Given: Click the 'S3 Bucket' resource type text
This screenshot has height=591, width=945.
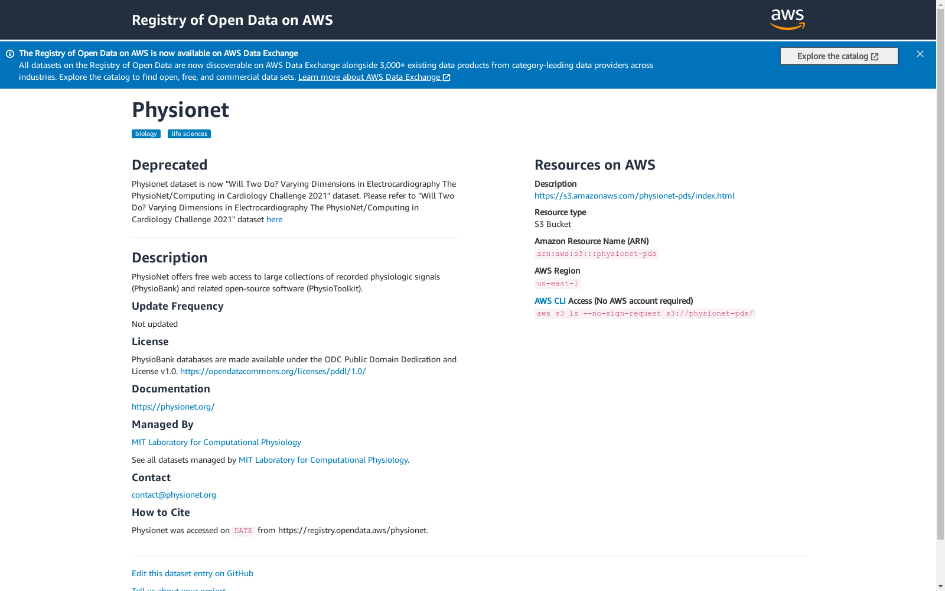Looking at the screenshot, I should pos(553,224).
